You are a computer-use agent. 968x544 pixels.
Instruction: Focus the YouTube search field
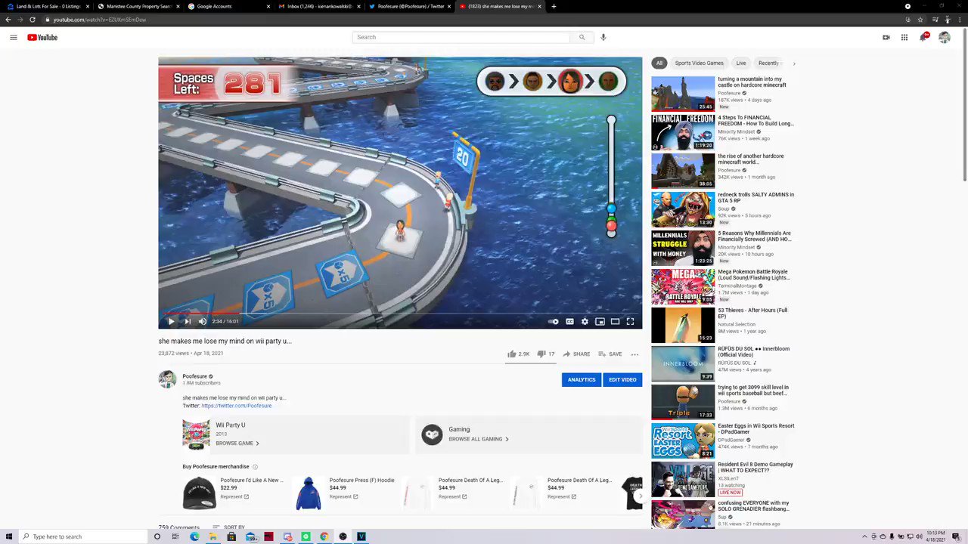tap(461, 37)
